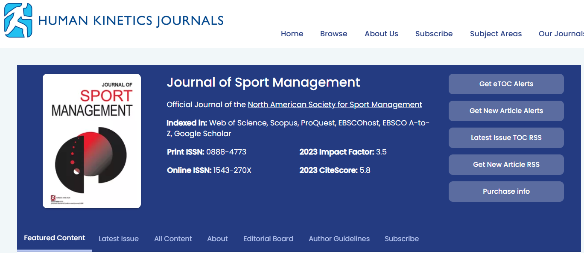The height and width of the screenshot is (253, 584).
Task: Click Get New Article RSS button
Action: click(x=506, y=165)
